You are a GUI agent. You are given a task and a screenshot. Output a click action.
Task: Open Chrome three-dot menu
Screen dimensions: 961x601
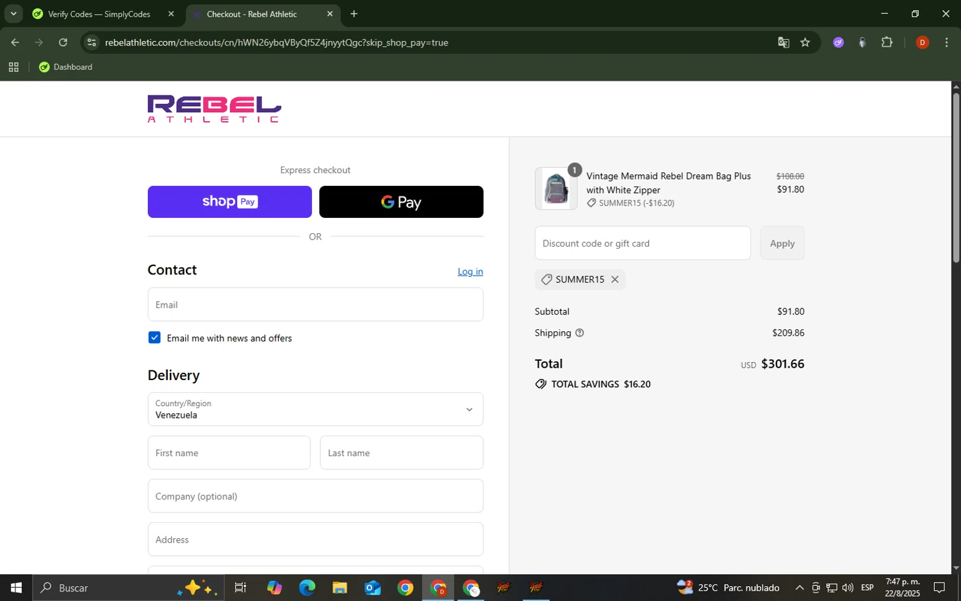(x=946, y=42)
